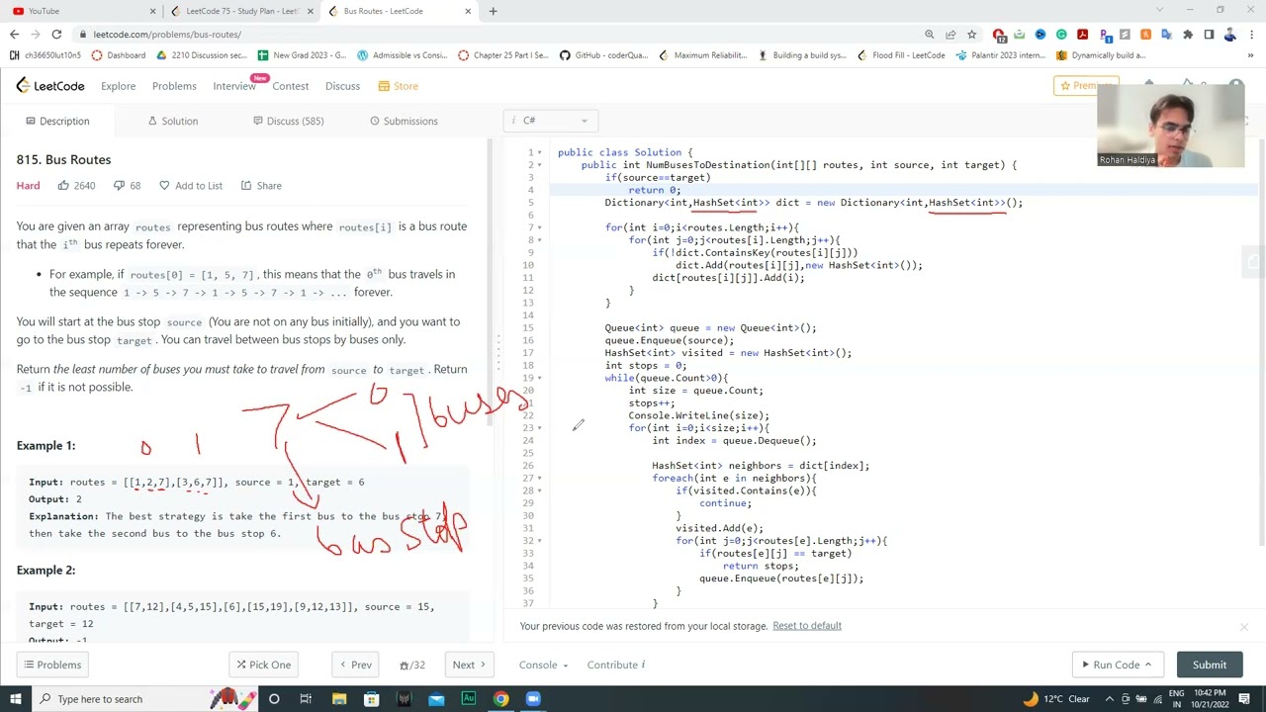The image size is (1266, 712).
Task: Dismiss the restored code notification
Action: 1244,627
